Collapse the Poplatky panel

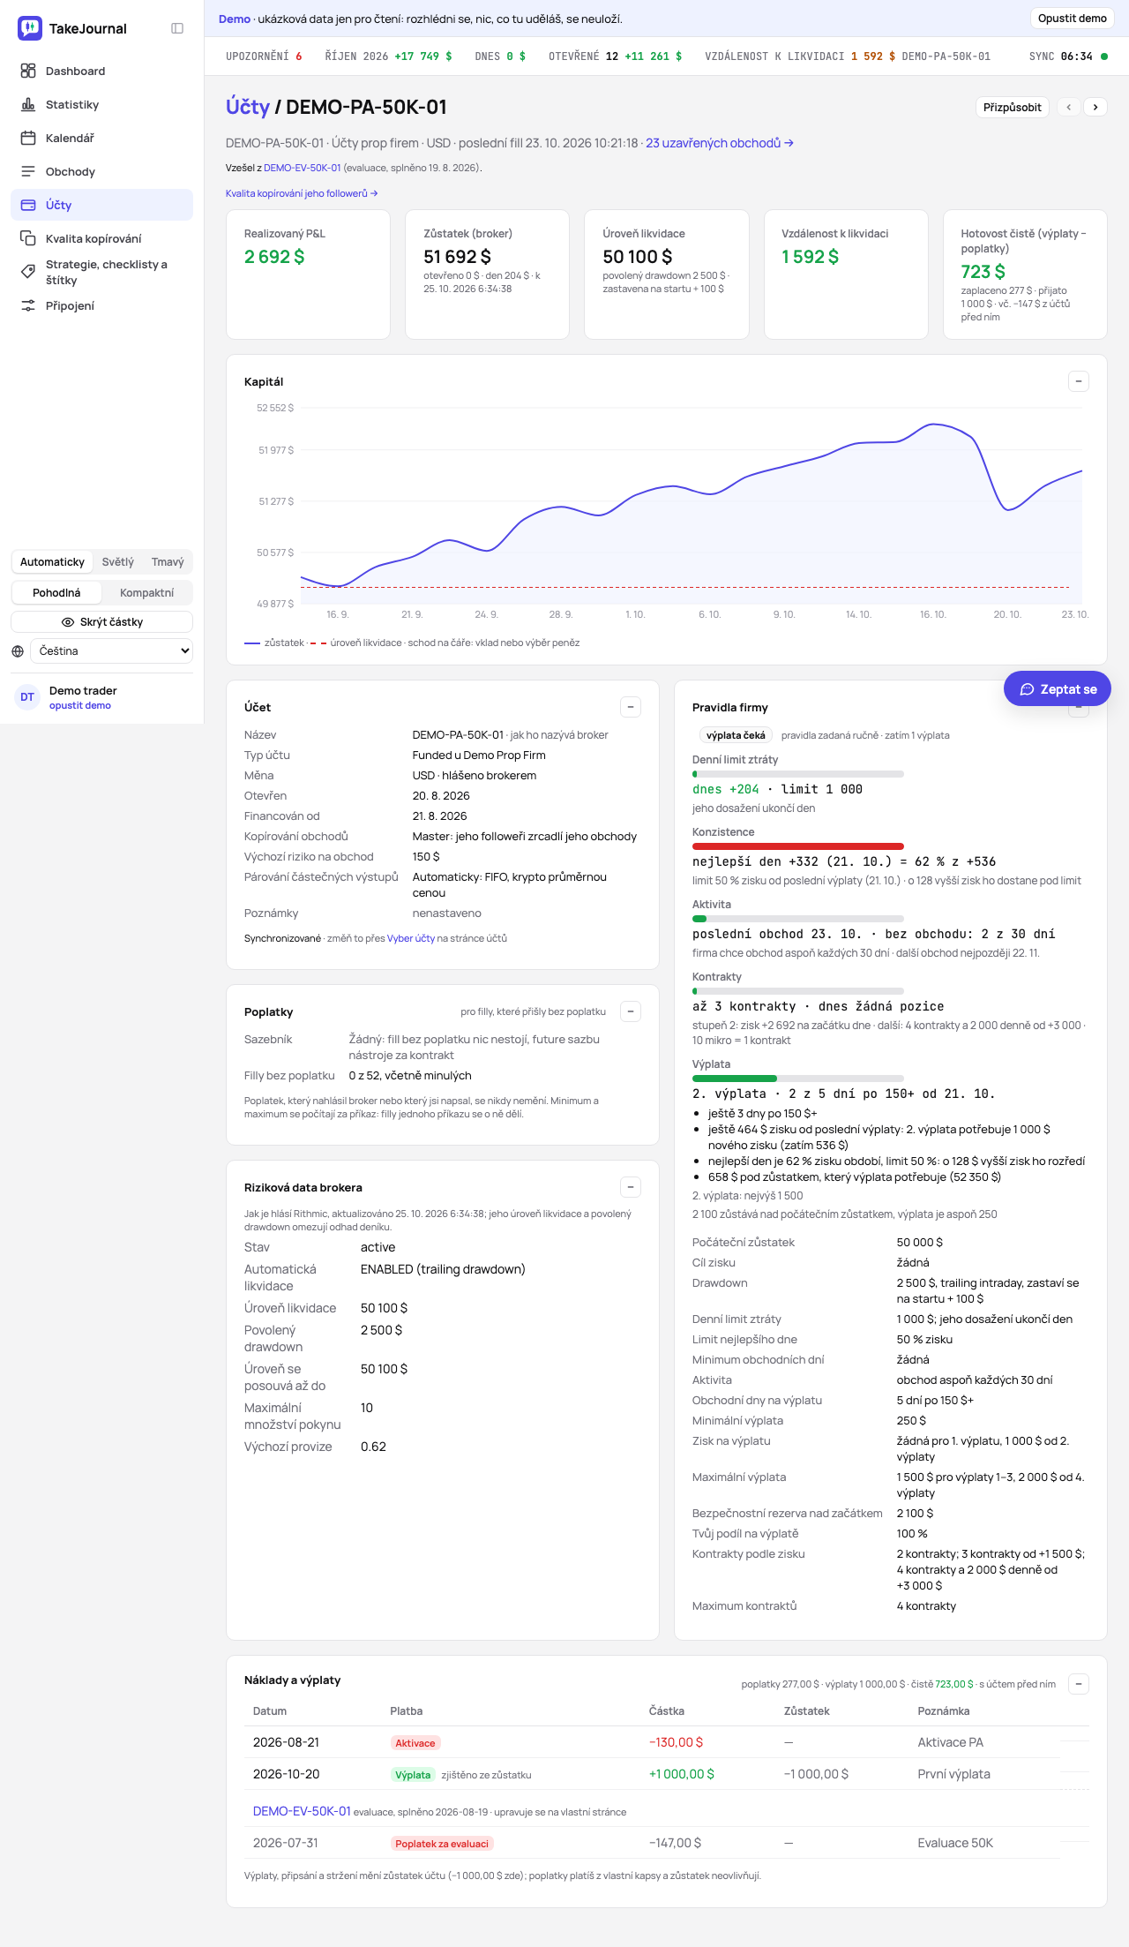coord(631,1011)
